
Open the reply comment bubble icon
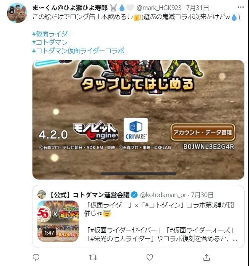coord(36,257)
